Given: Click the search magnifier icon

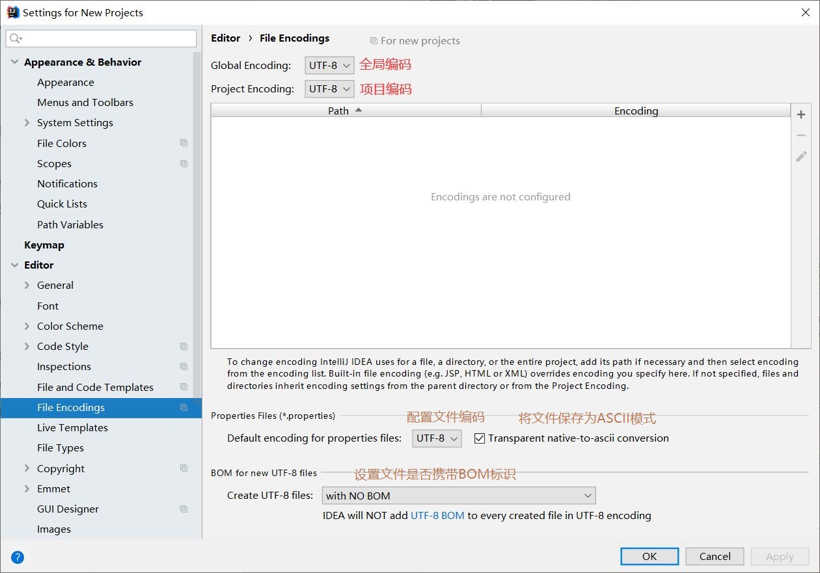Looking at the screenshot, I should (x=16, y=38).
